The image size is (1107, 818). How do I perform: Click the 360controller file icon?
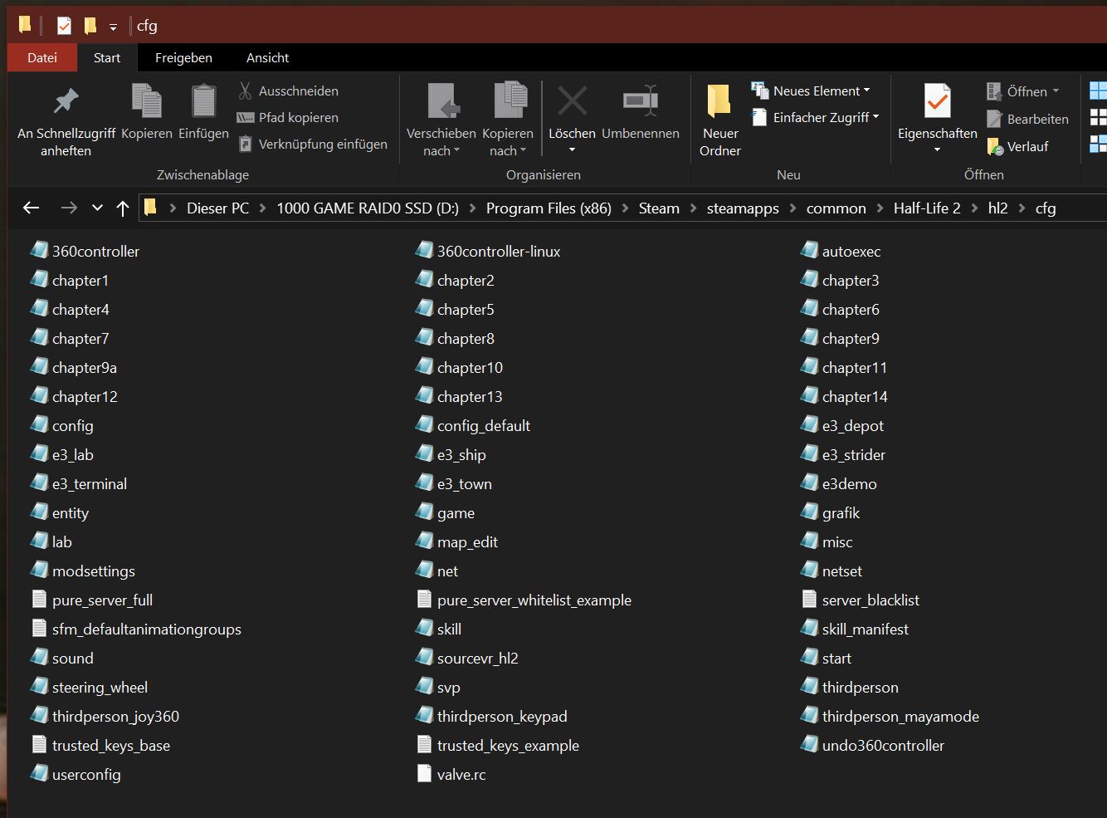39,250
